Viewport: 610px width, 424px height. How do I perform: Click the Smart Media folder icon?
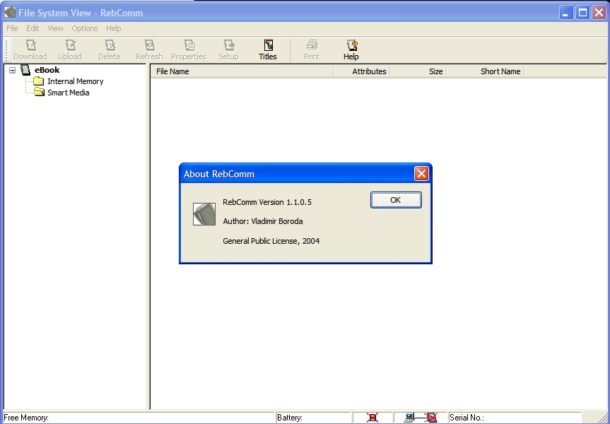(x=38, y=92)
